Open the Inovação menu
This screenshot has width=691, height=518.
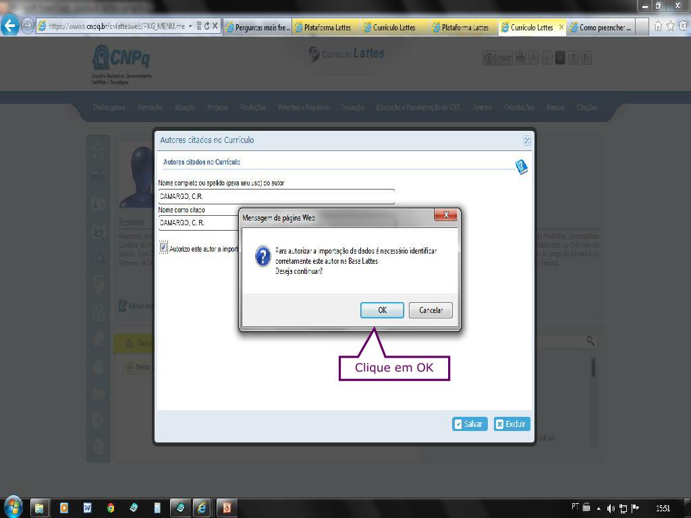click(352, 107)
